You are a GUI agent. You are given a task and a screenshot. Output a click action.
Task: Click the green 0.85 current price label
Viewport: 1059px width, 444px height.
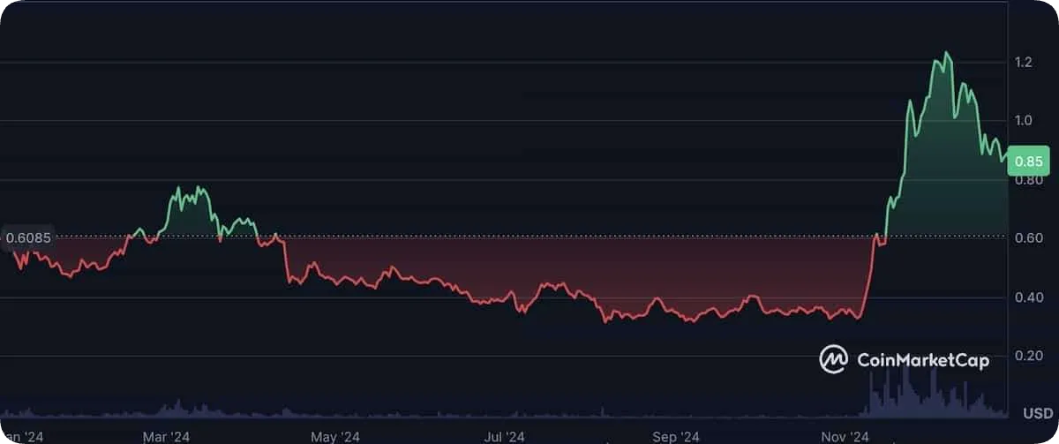point(1029,162)
